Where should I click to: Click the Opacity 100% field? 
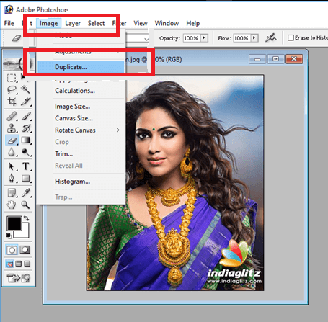tap(191, 38)
